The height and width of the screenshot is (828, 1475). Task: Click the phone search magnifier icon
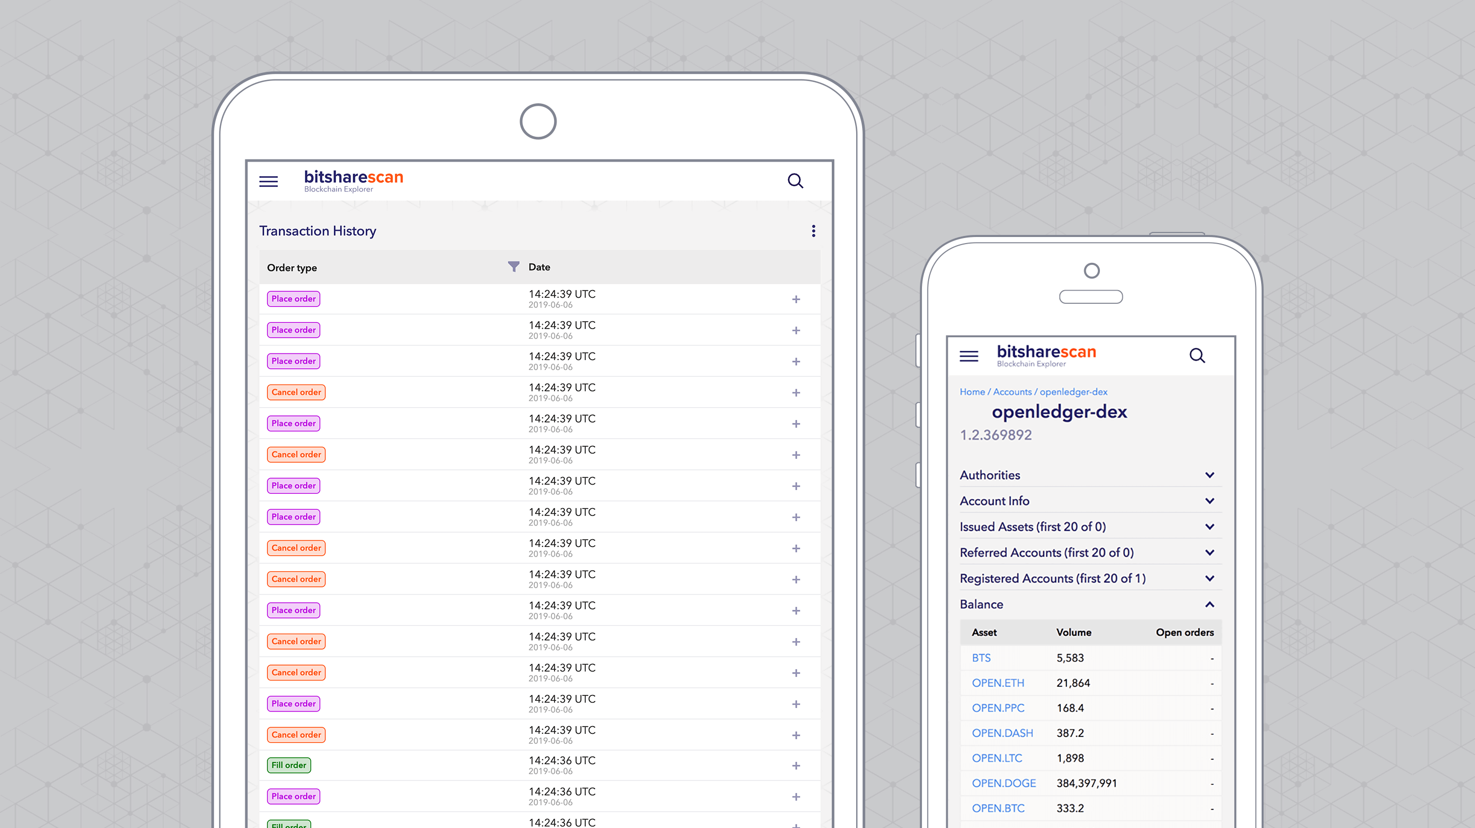1197,356
